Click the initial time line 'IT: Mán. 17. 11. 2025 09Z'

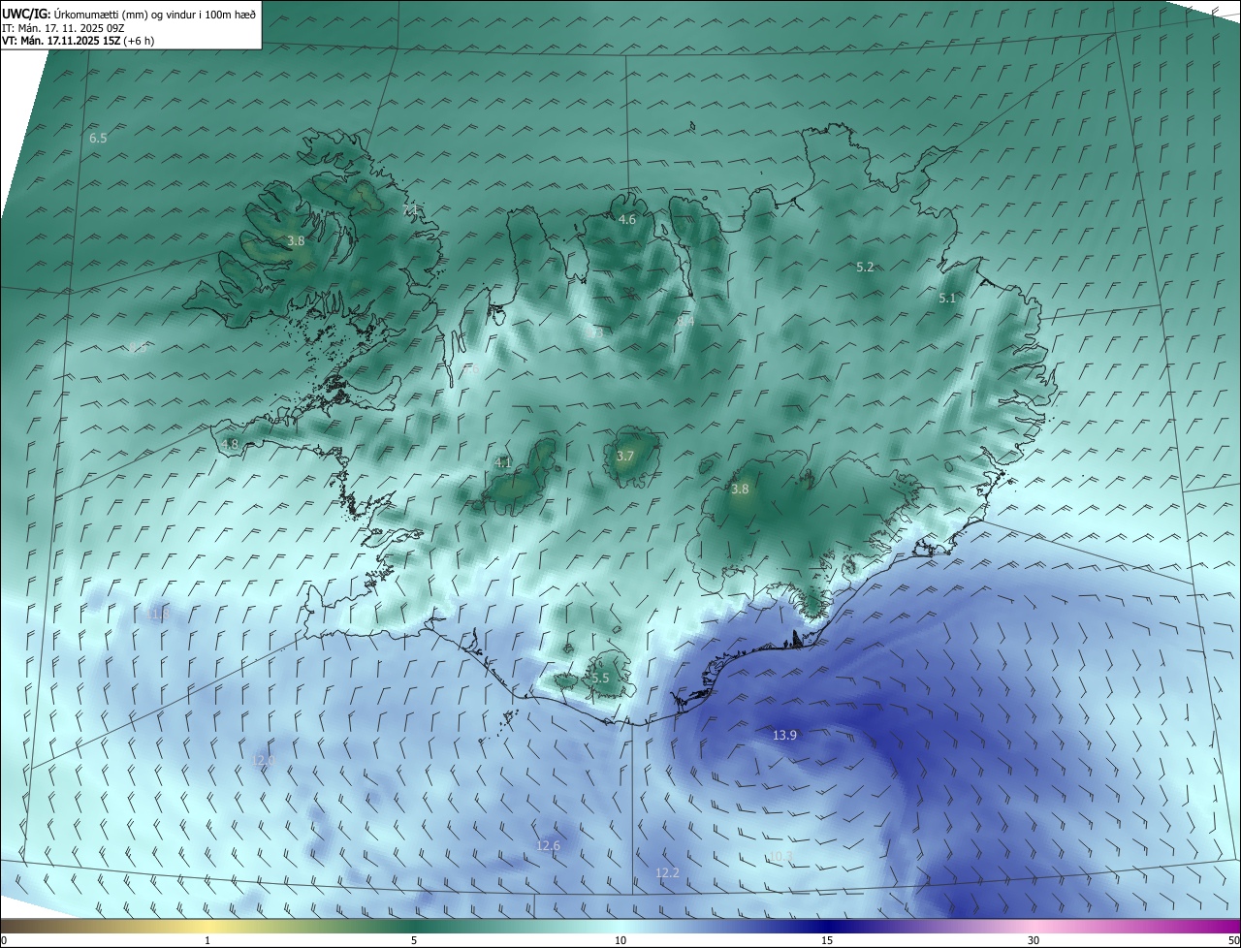pyautogui.click(x=63, y=28)
